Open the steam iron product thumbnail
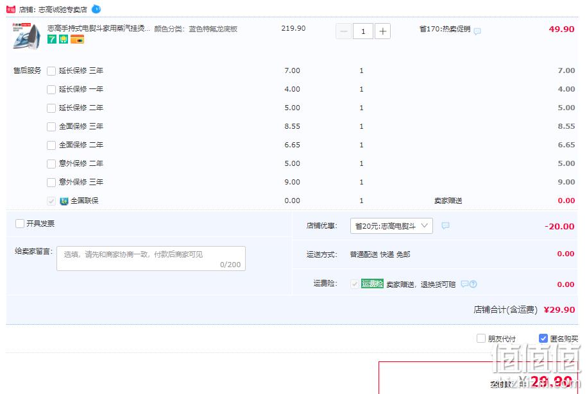Viewport: 587px width, 394px height. tap(26, 35)
